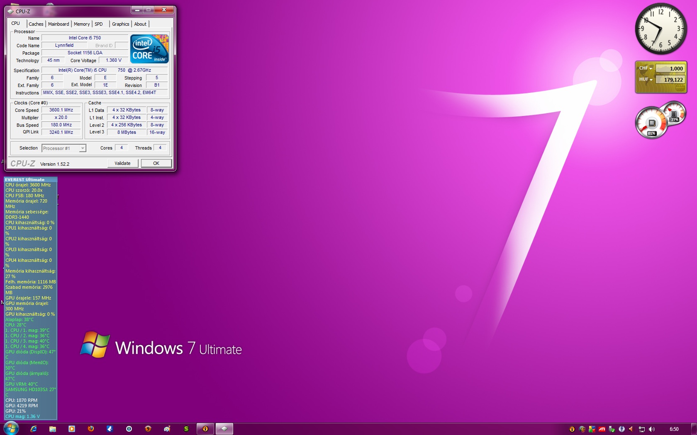
Task: Click the EVEREST info icon in system tray
Action: coord(572,429)
